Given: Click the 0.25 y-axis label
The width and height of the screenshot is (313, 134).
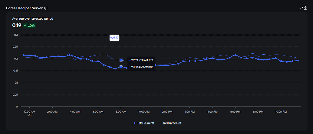Looking at the screenshot, I should tap(15, 47).
